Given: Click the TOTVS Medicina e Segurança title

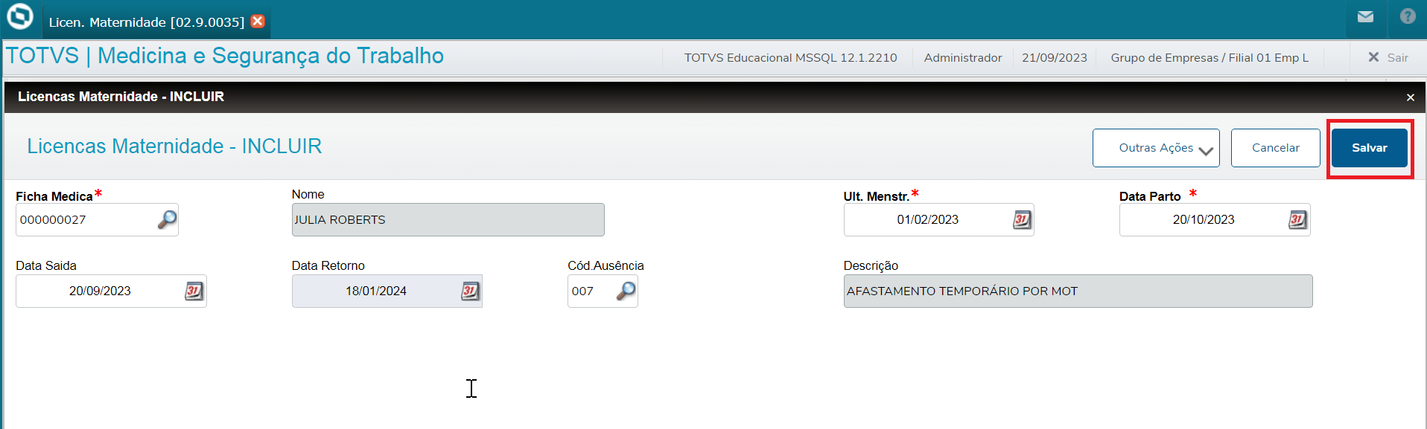Looking at the screenshot, I should (225, 56).
